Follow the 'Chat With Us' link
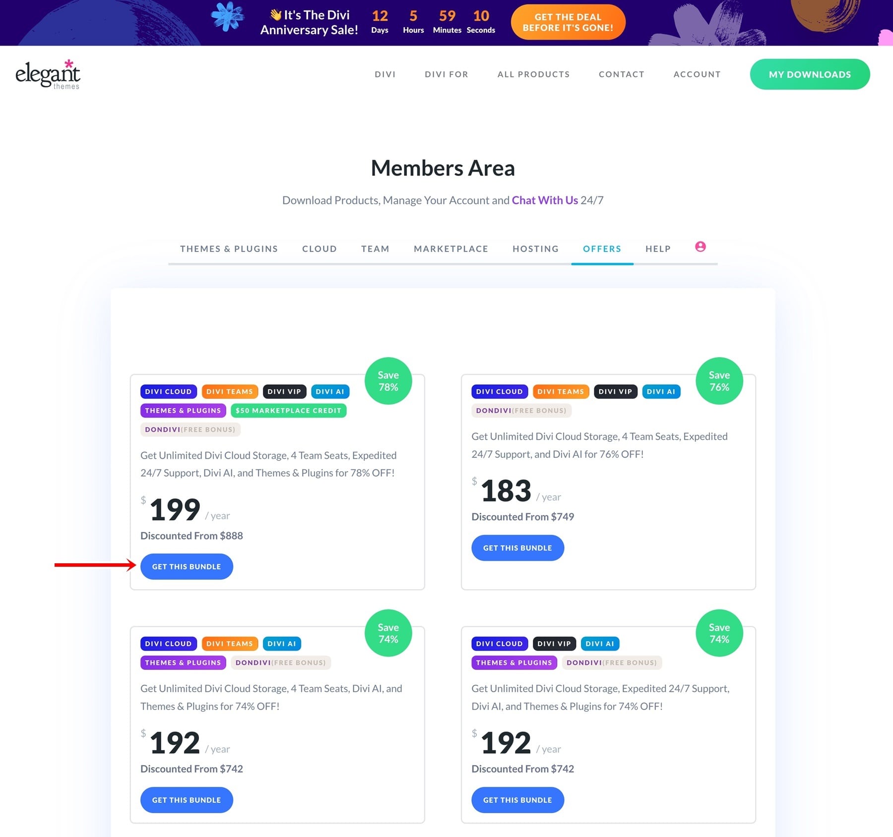 (545, 200)
